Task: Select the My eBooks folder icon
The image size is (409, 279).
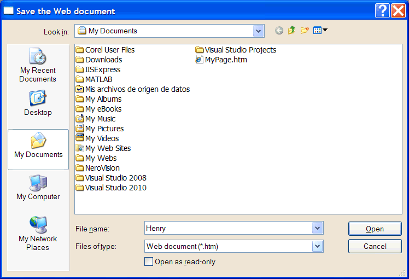Action: [x=80, y=109]
